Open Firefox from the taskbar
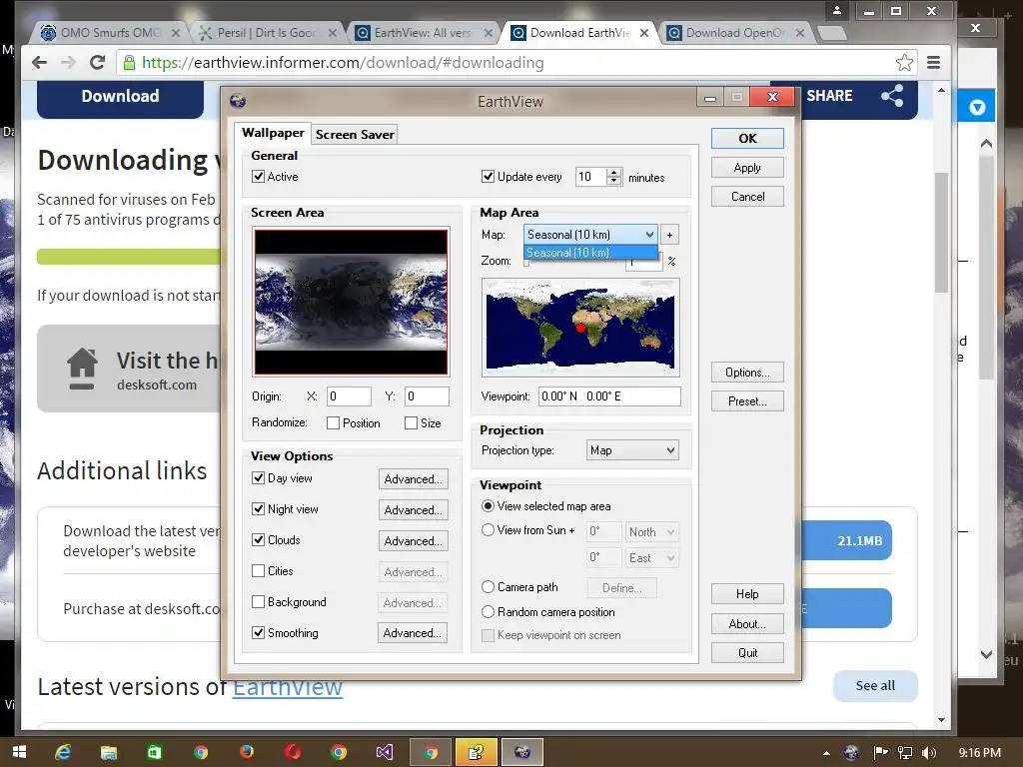 [x=247, y=752]
